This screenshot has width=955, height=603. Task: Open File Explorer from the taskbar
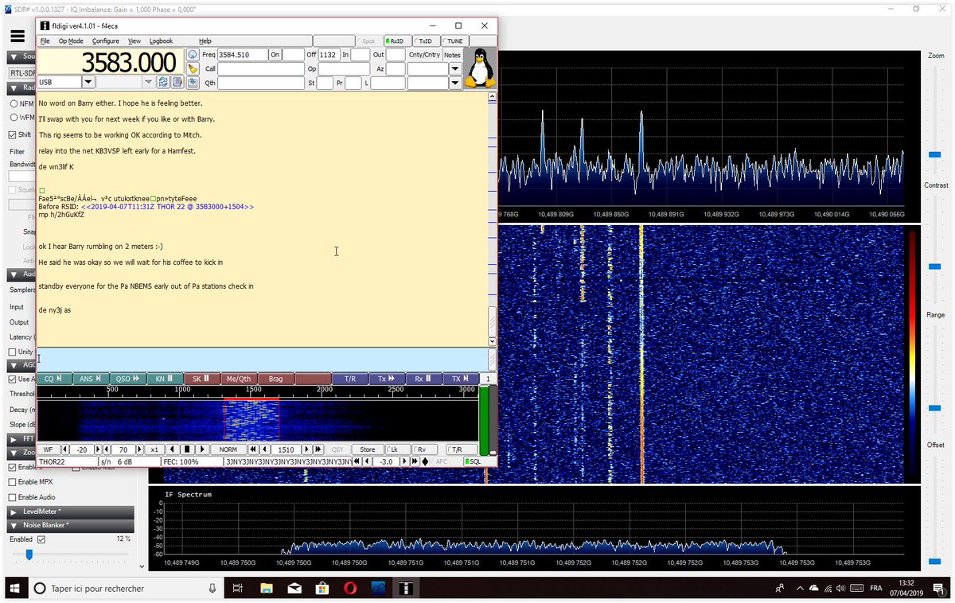267,588
